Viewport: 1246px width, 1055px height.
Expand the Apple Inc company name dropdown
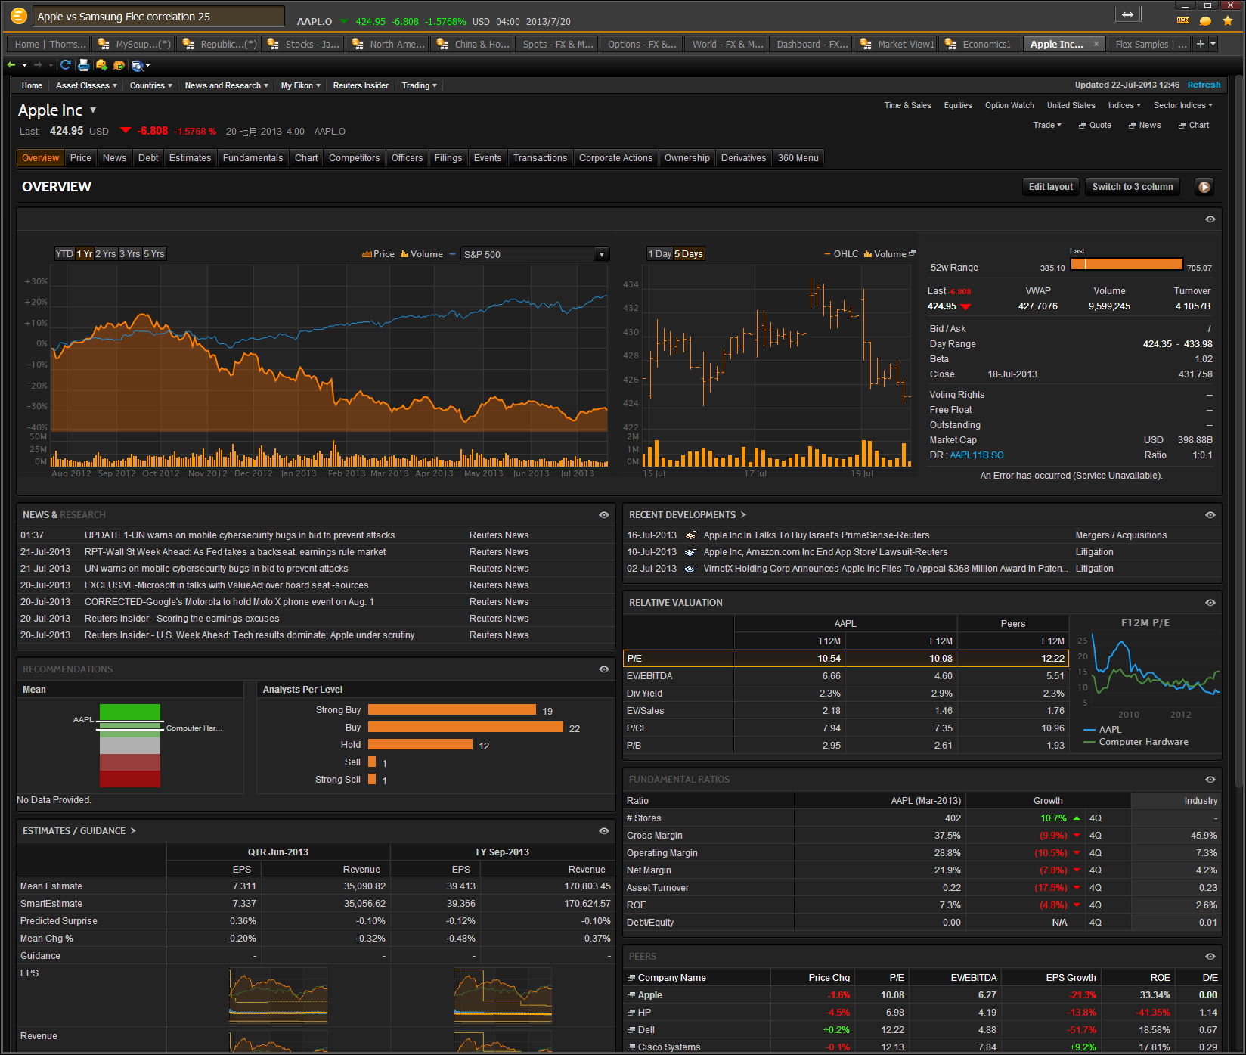(x=93, y=110)
